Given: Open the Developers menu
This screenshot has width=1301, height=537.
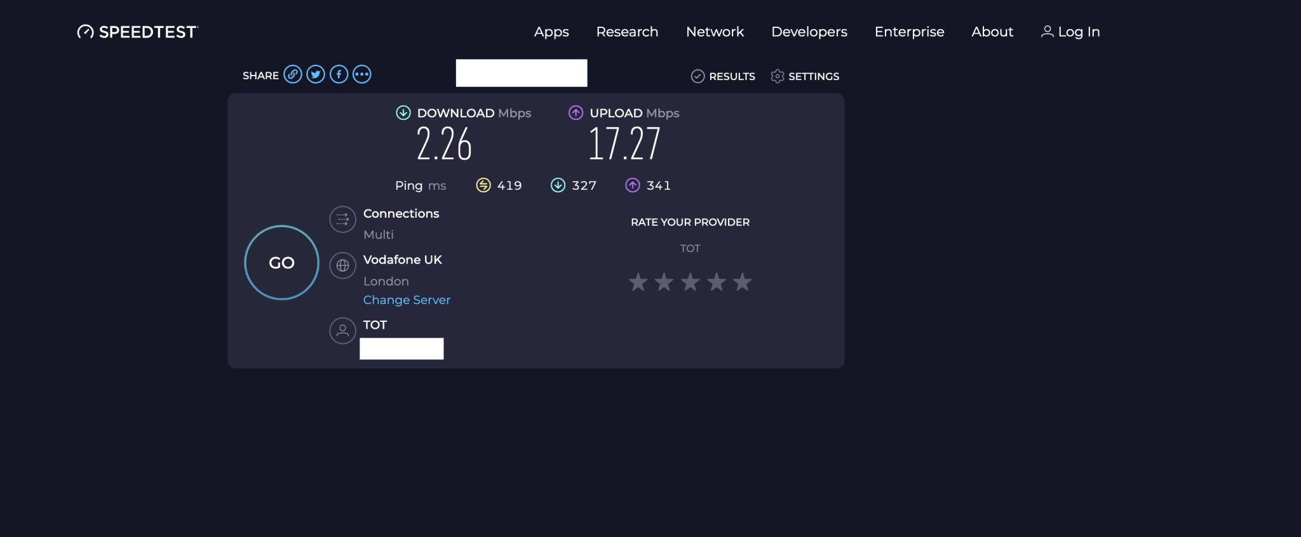Looking at the screenshot, I should [809, 32].
